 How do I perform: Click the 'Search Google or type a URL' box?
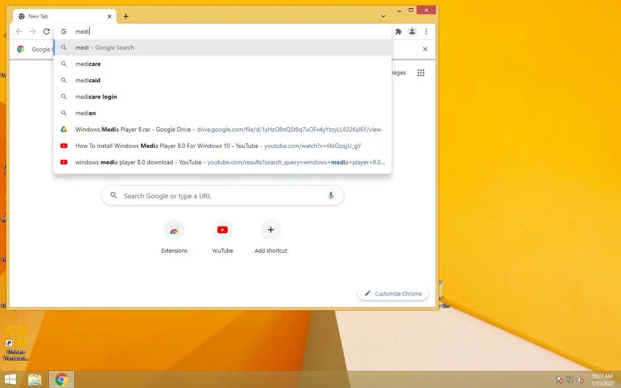coord(223,196)
